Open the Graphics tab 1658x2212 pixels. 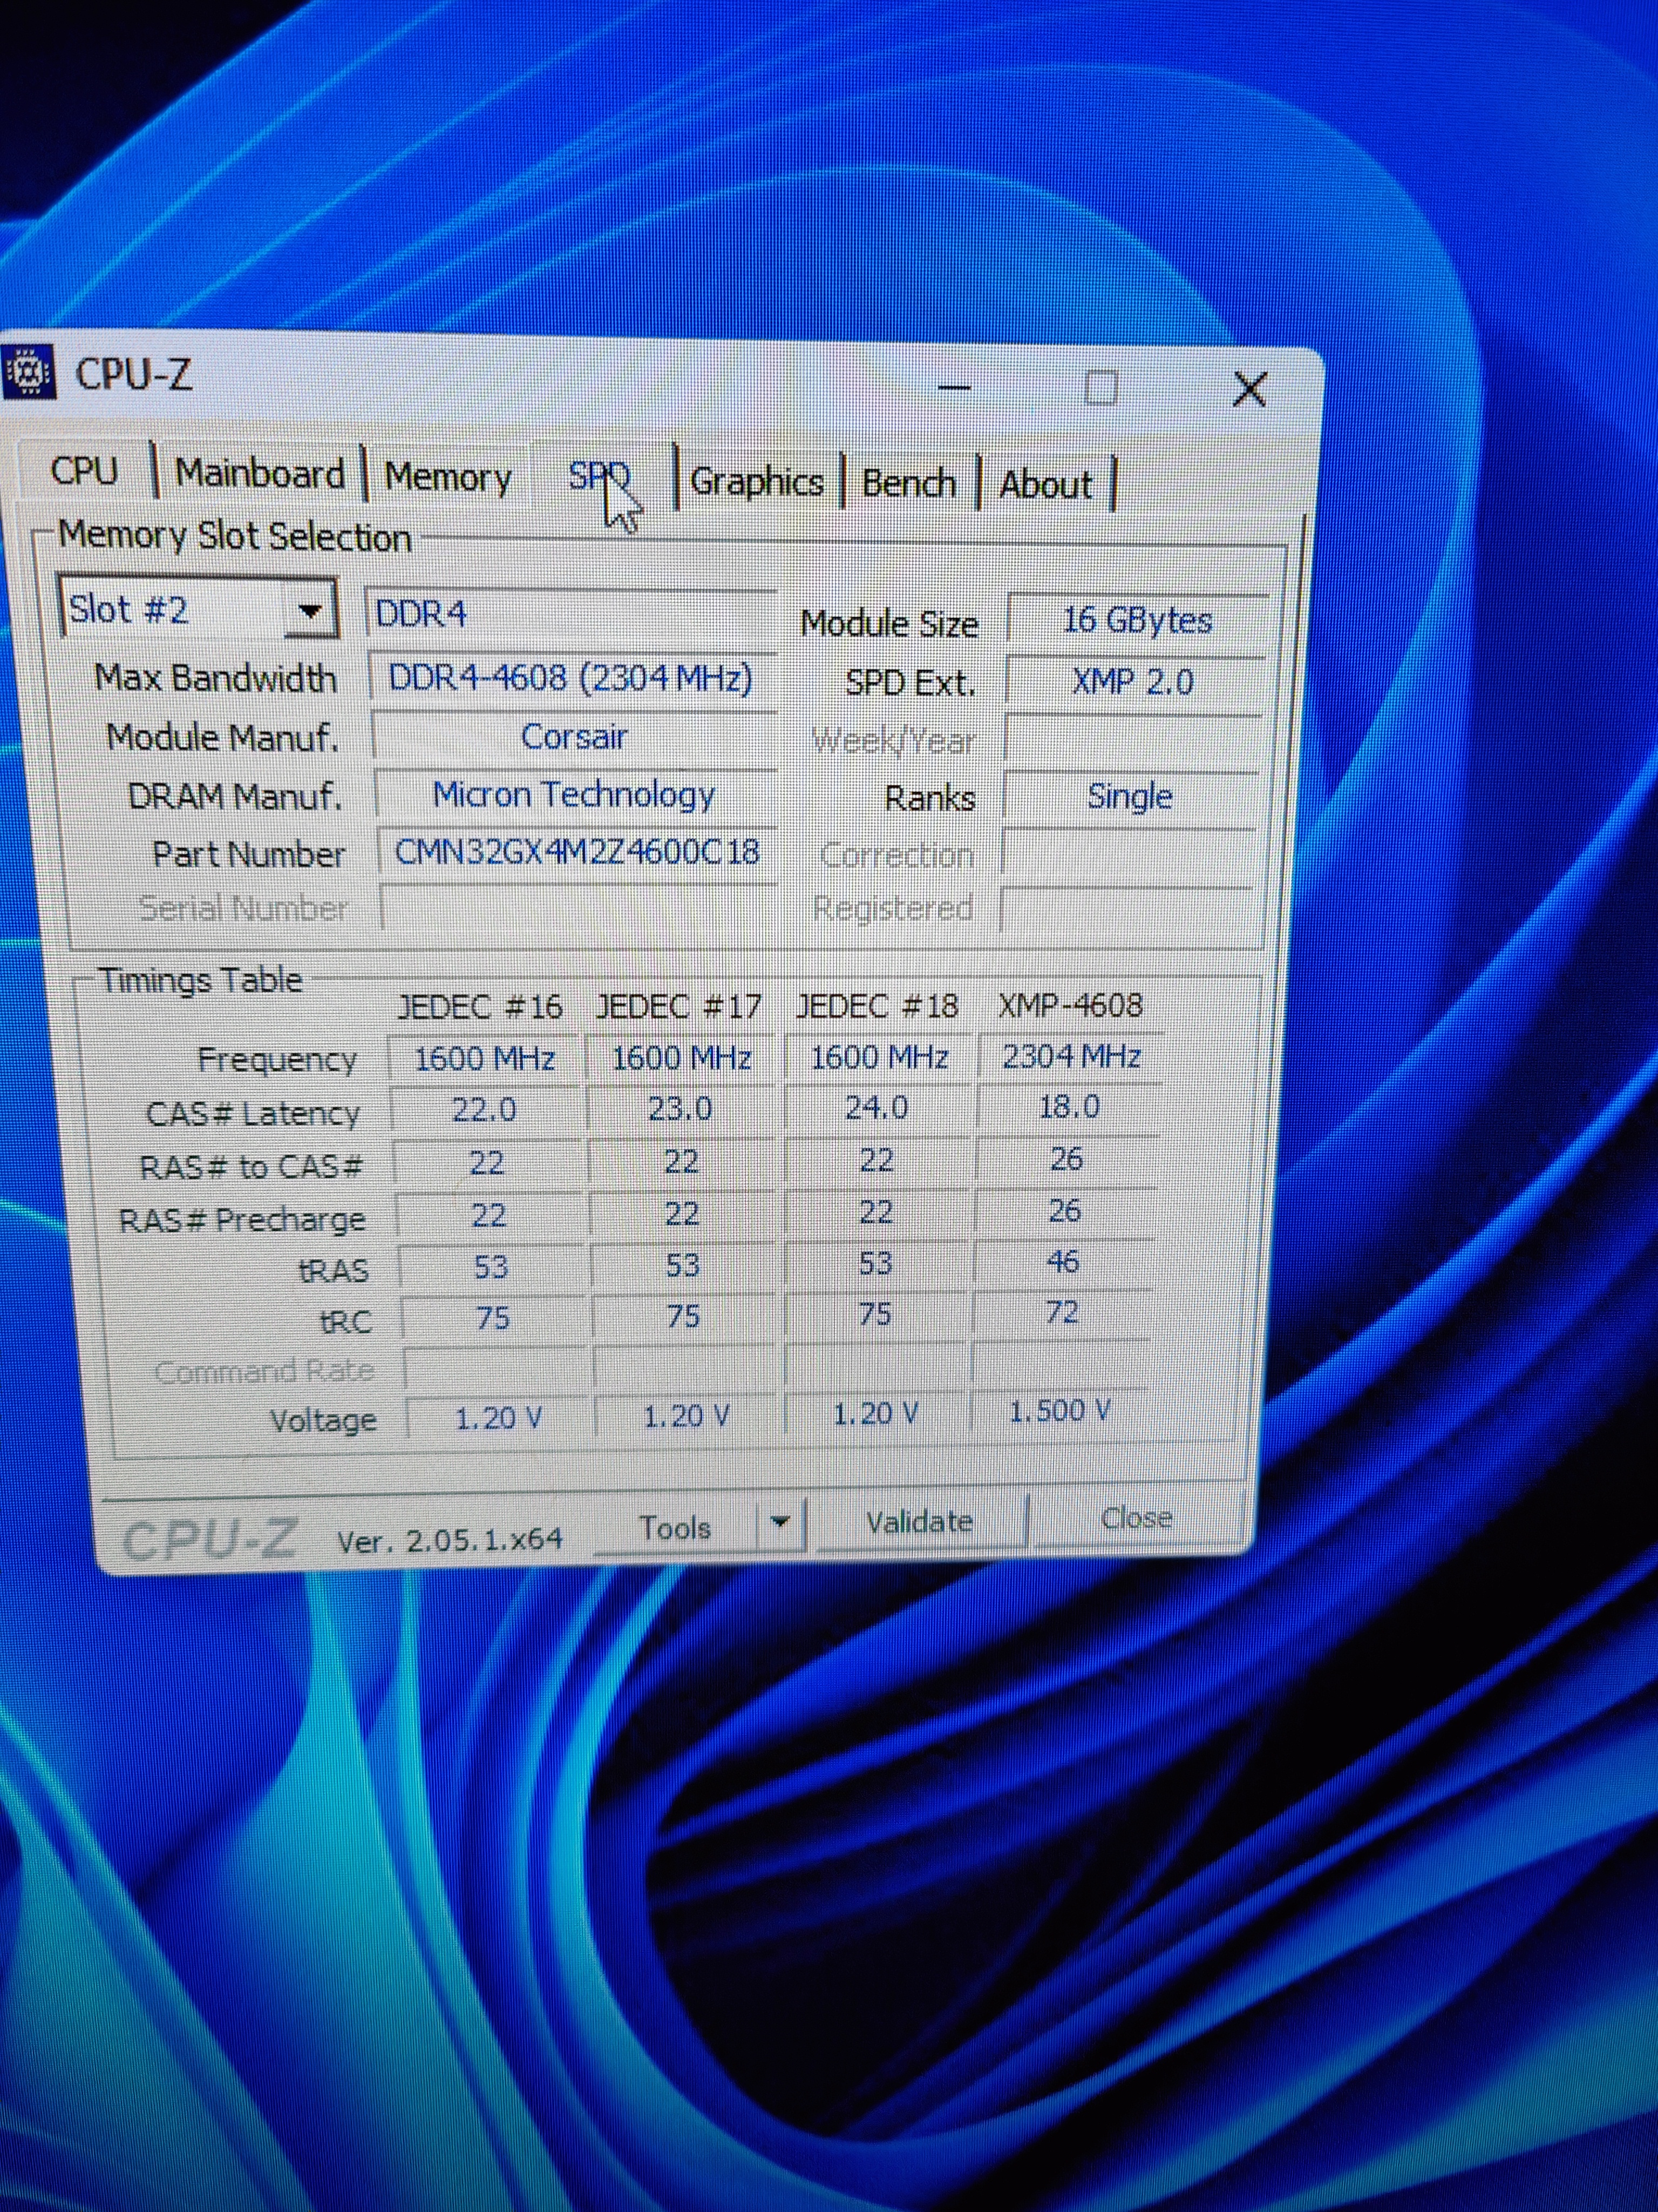coord(757,482)
